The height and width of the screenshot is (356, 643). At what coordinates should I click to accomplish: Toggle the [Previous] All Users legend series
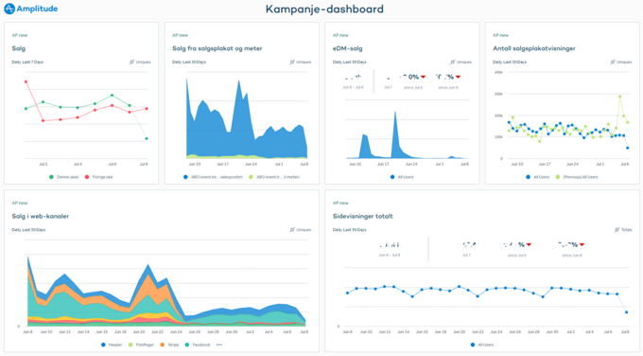tap(577, 177)
